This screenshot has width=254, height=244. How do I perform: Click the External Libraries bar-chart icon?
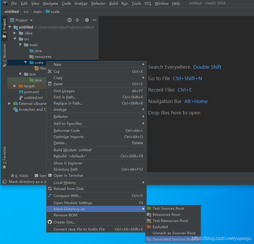[16, 103]
